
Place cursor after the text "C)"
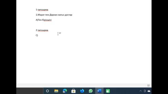coord(38,35)
